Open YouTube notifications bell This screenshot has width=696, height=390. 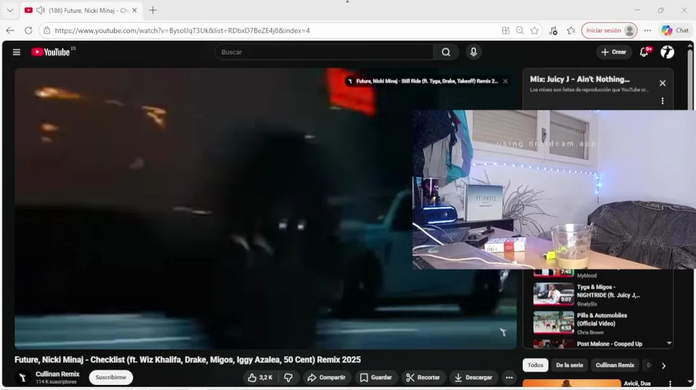coord(645,52)
